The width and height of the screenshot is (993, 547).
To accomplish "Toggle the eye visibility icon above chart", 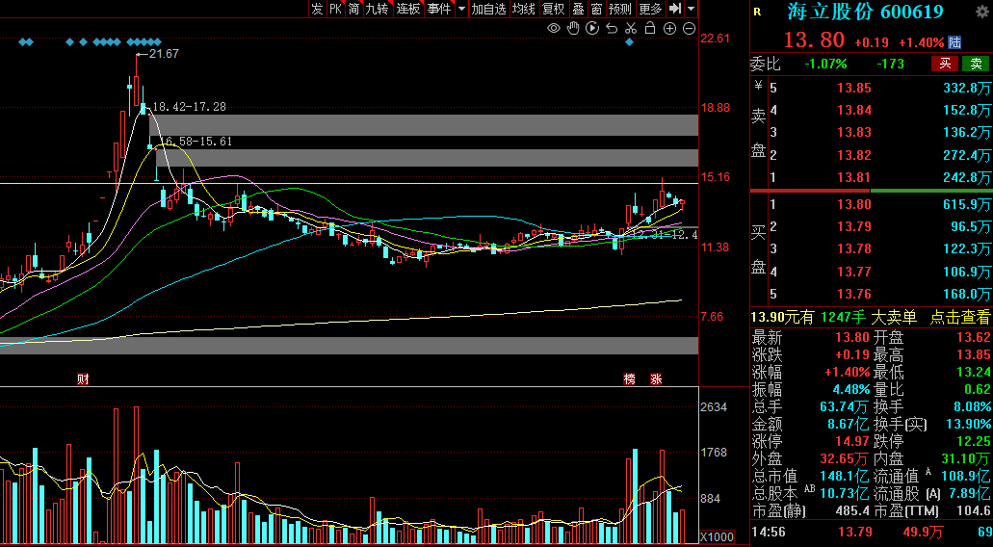I will (554, 28).
